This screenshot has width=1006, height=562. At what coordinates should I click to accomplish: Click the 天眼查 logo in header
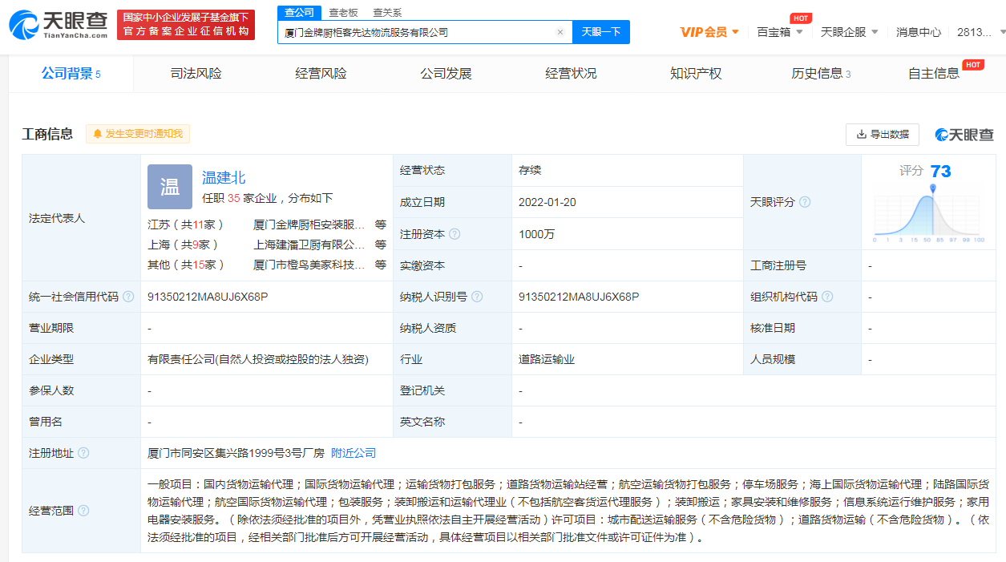click(x=58, y=25)
